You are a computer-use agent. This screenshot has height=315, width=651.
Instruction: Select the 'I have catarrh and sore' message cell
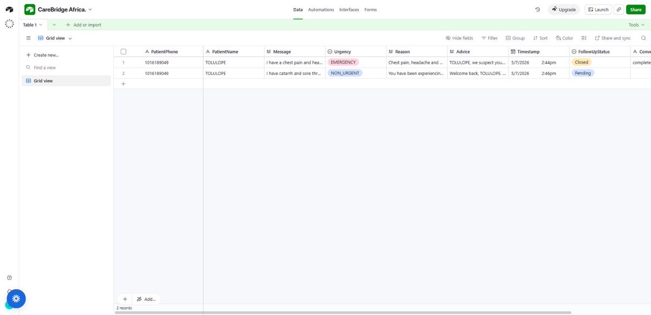(x=295, y=73)
